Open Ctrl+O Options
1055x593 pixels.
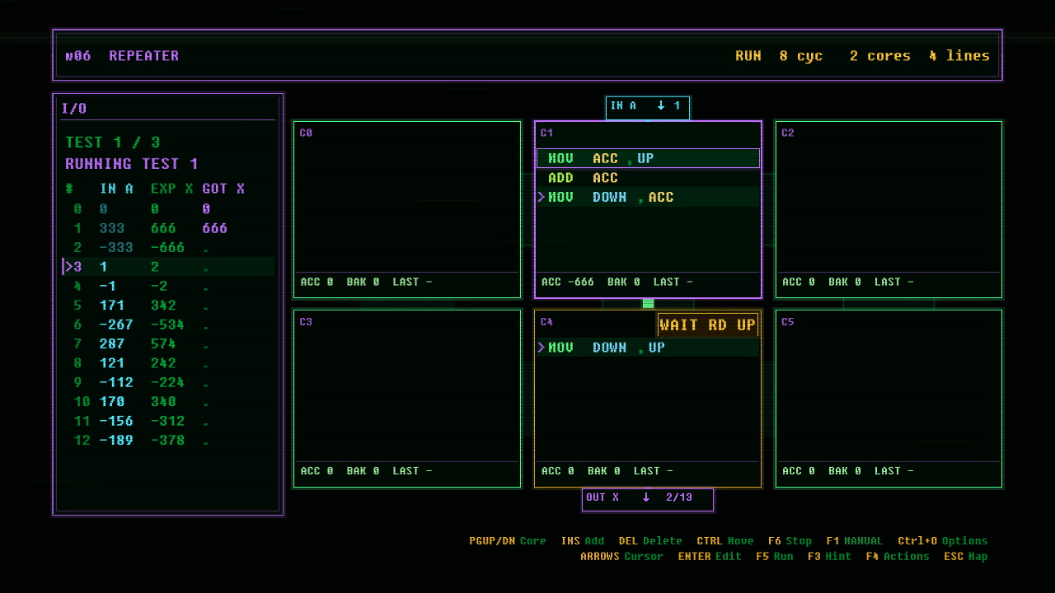pyautogui.click(x=942, y=541)
